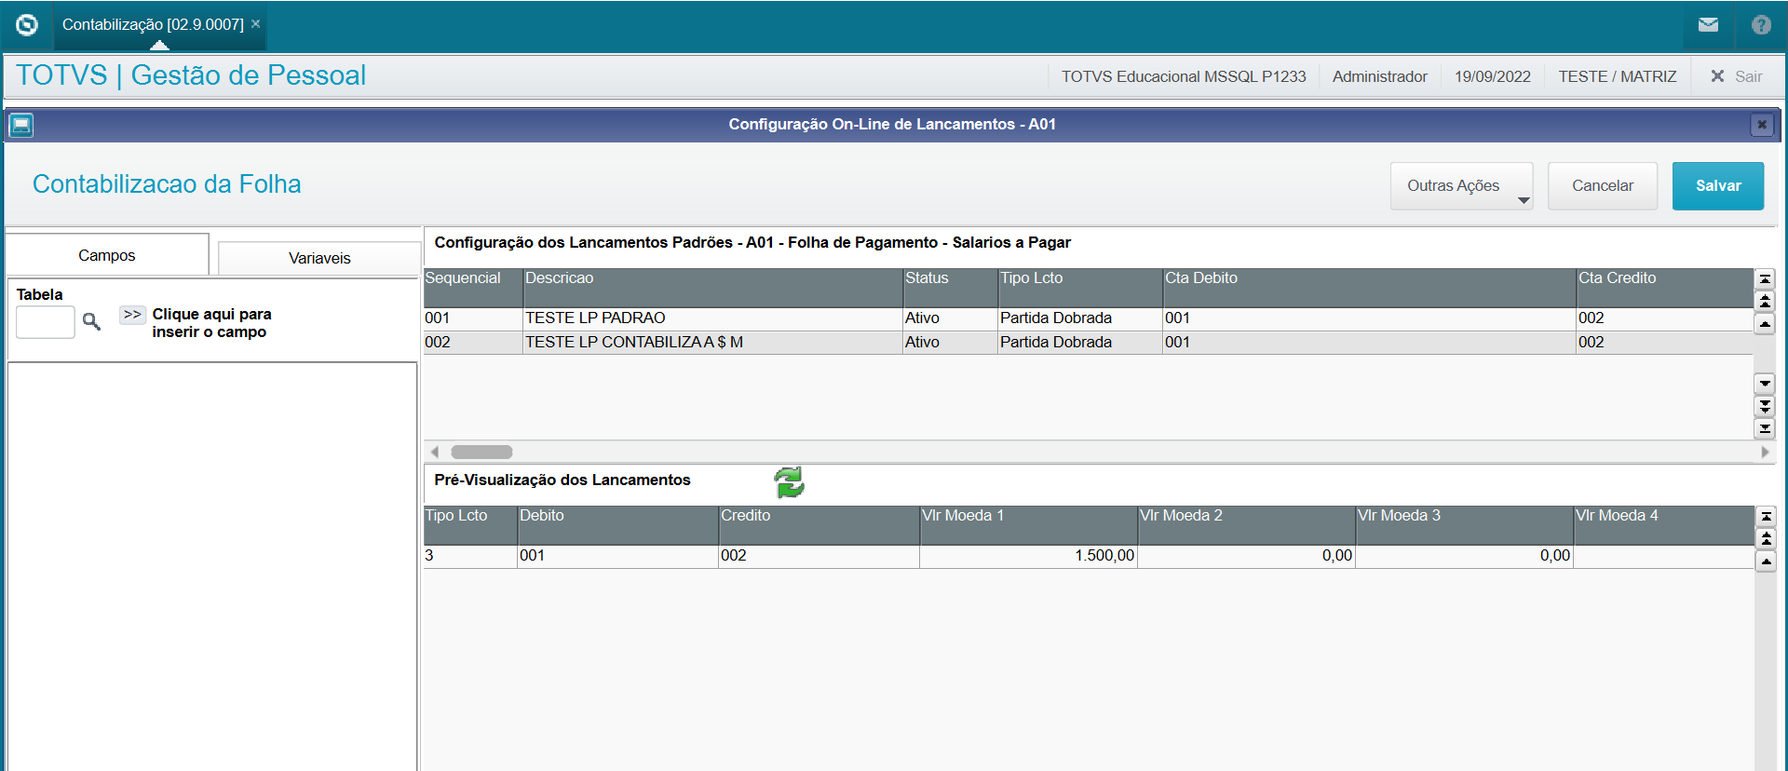Screen dimensions: 1788x771
Task: Click the Vlr Moeda 3 column header
Action: [1464, 525]
